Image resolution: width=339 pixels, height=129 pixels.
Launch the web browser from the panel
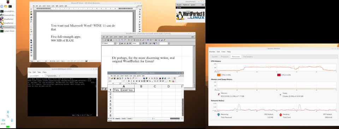[2, 6]
